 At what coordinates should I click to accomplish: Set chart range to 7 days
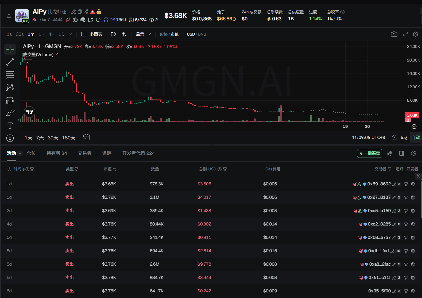(40, 138)
